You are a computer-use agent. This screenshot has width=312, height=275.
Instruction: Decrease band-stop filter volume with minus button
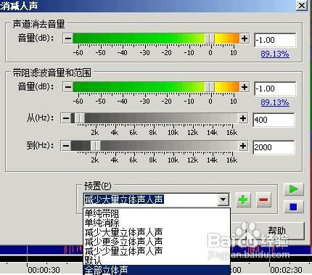click(68, 87)
